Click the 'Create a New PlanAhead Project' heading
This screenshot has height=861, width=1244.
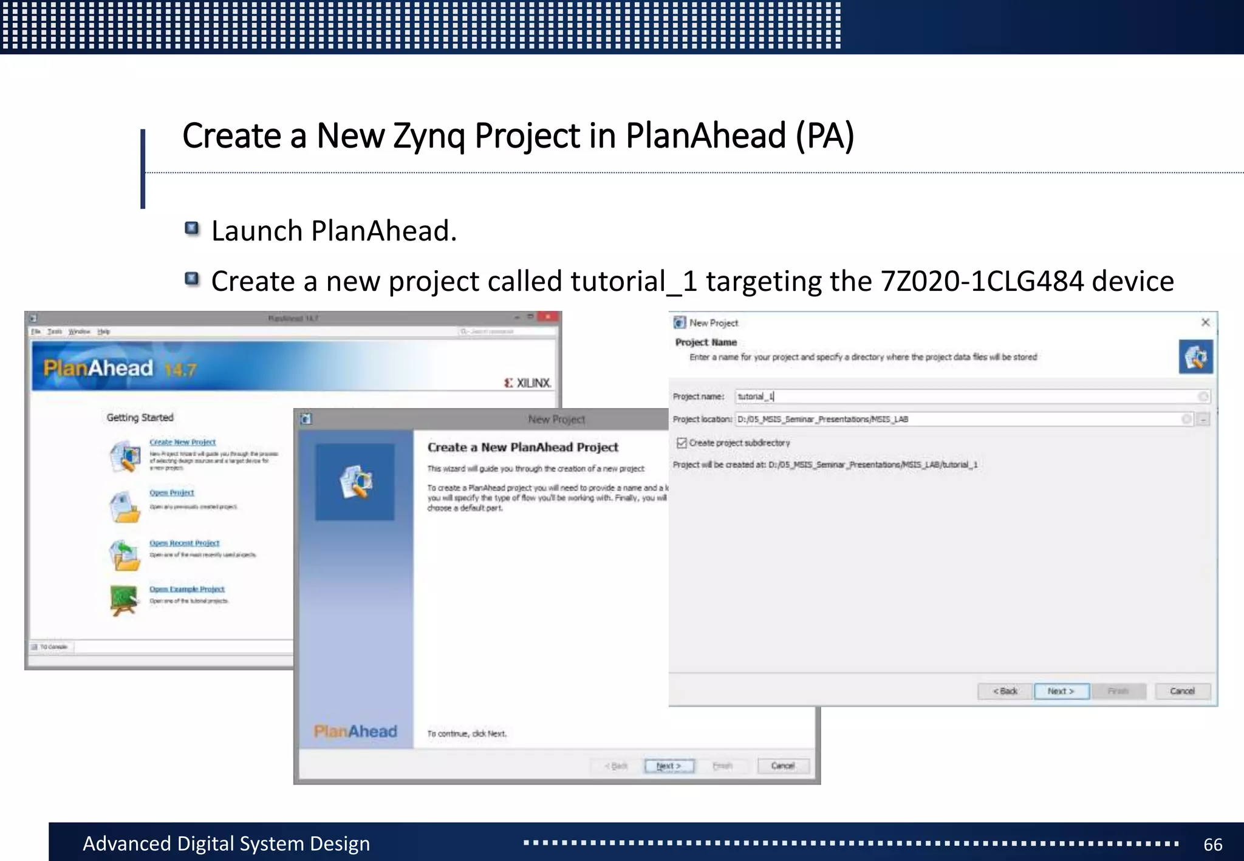tap(522, 448)
